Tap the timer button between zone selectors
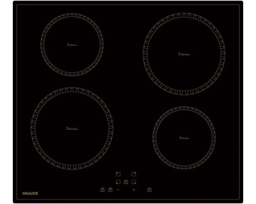The width and height of the screenshot is (256, 204). click(x=126, y=182)
